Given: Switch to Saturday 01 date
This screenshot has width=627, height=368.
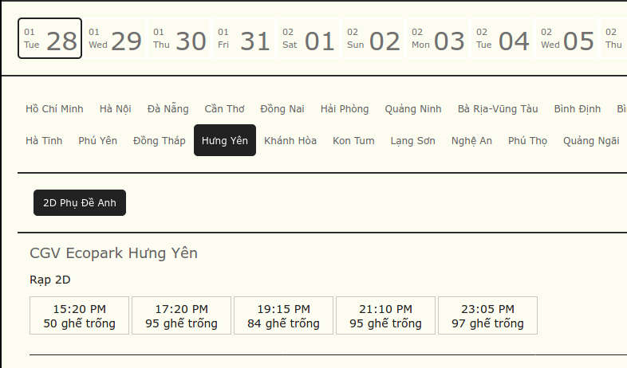Looking at the screenshot, I should [x=308, y=39].
